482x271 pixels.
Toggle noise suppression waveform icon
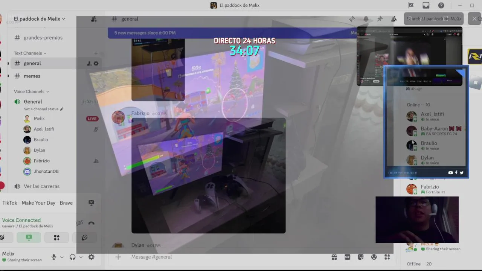pos(79,223)
